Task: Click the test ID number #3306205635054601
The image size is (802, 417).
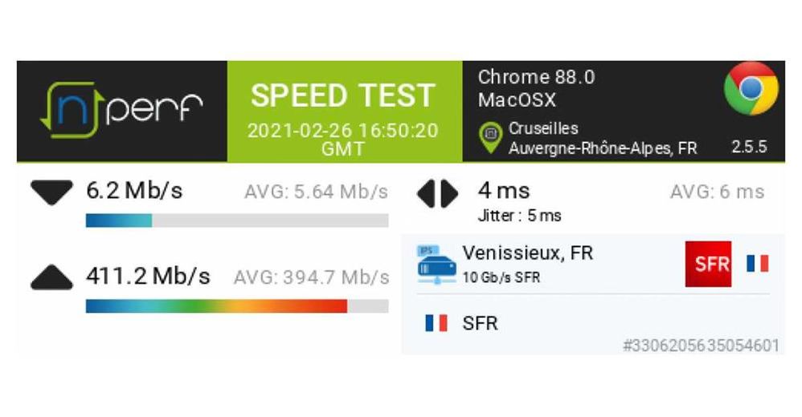Action: (x=701, y=346)
